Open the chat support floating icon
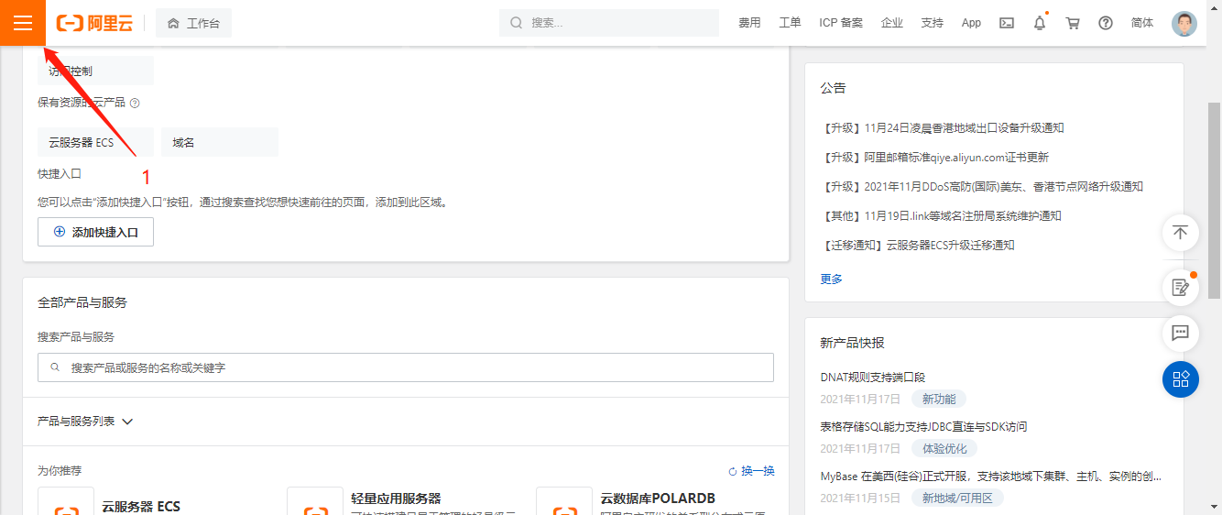This screenshot has width=1222, height=515. (1180, 333)
